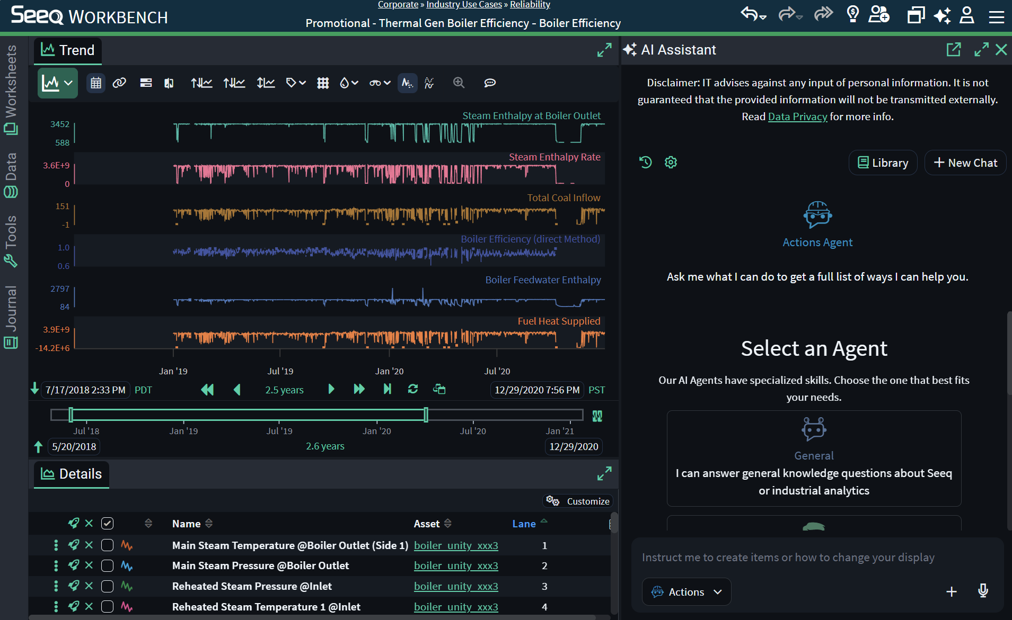
Task: Toggle the select-all checkbox in Details header
Action: pyautogui.click(x=107, y=524)
